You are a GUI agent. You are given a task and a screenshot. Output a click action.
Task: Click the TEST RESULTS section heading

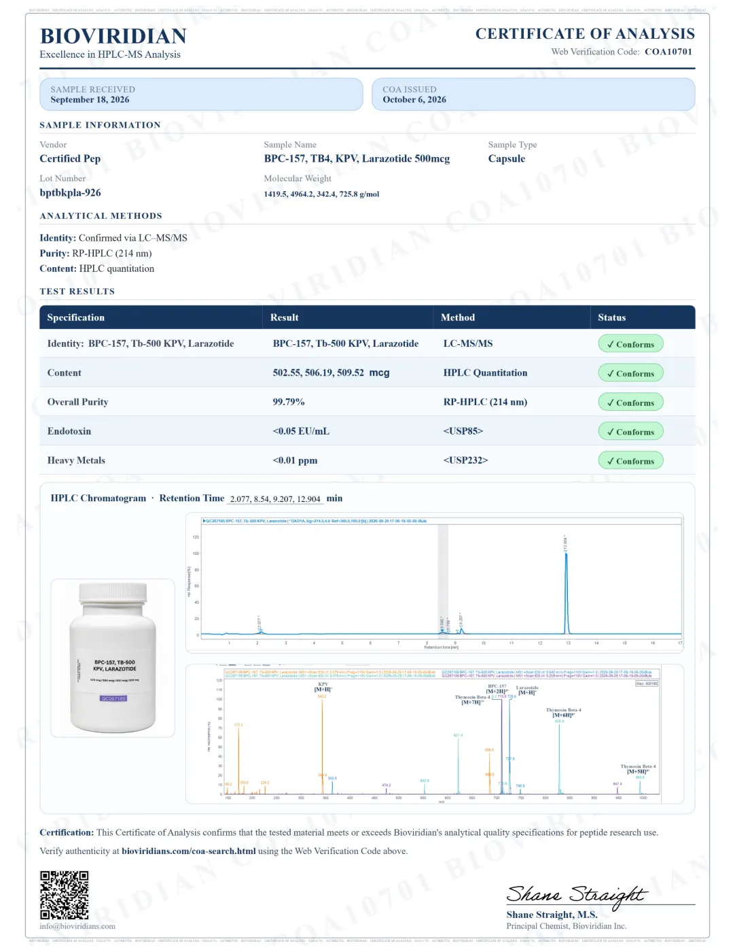pos(77,292)
